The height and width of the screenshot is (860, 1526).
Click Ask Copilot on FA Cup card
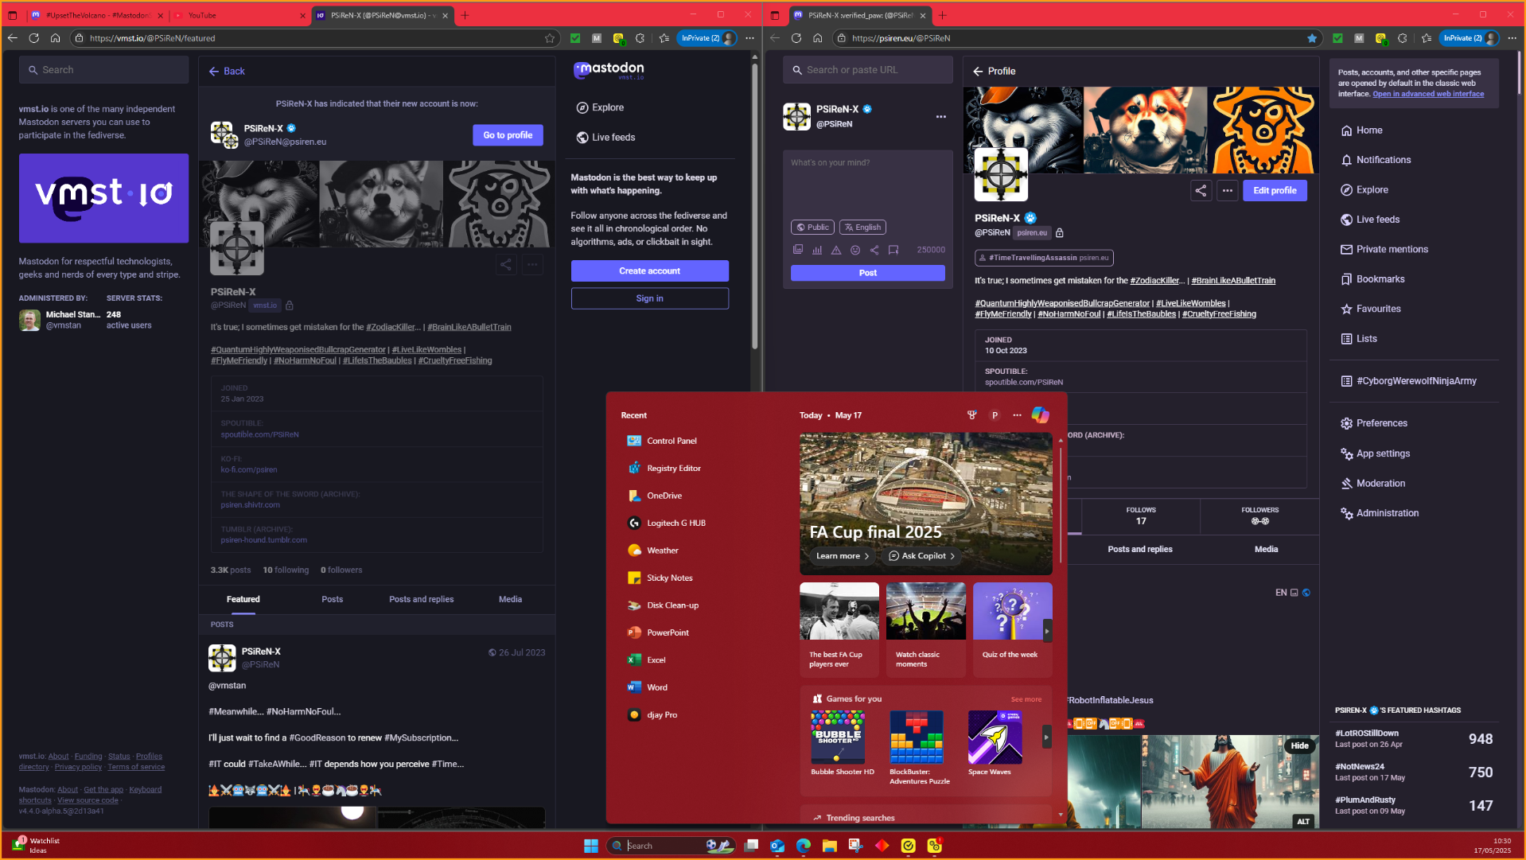pyautogui.click(x=921, y=556)
